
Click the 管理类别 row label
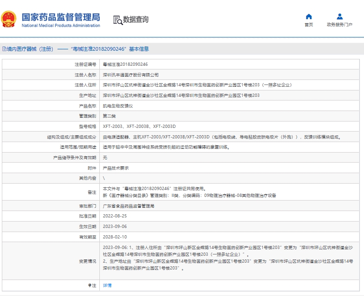tap(87, 116)
